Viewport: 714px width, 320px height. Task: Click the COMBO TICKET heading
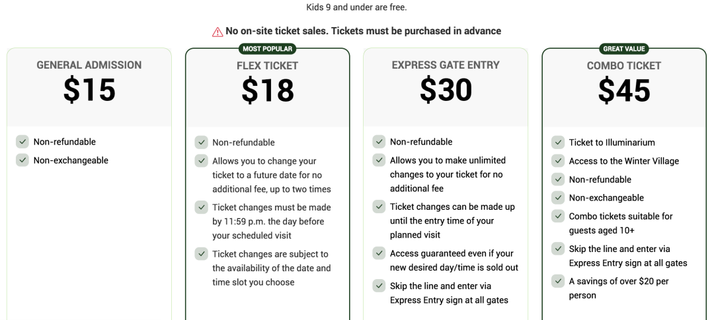624,66
